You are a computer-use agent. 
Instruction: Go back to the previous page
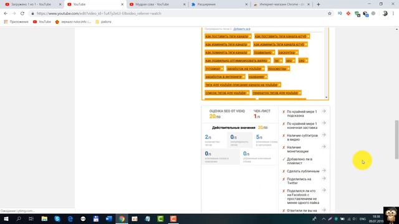pyautogui.click(x=6, y=14)
